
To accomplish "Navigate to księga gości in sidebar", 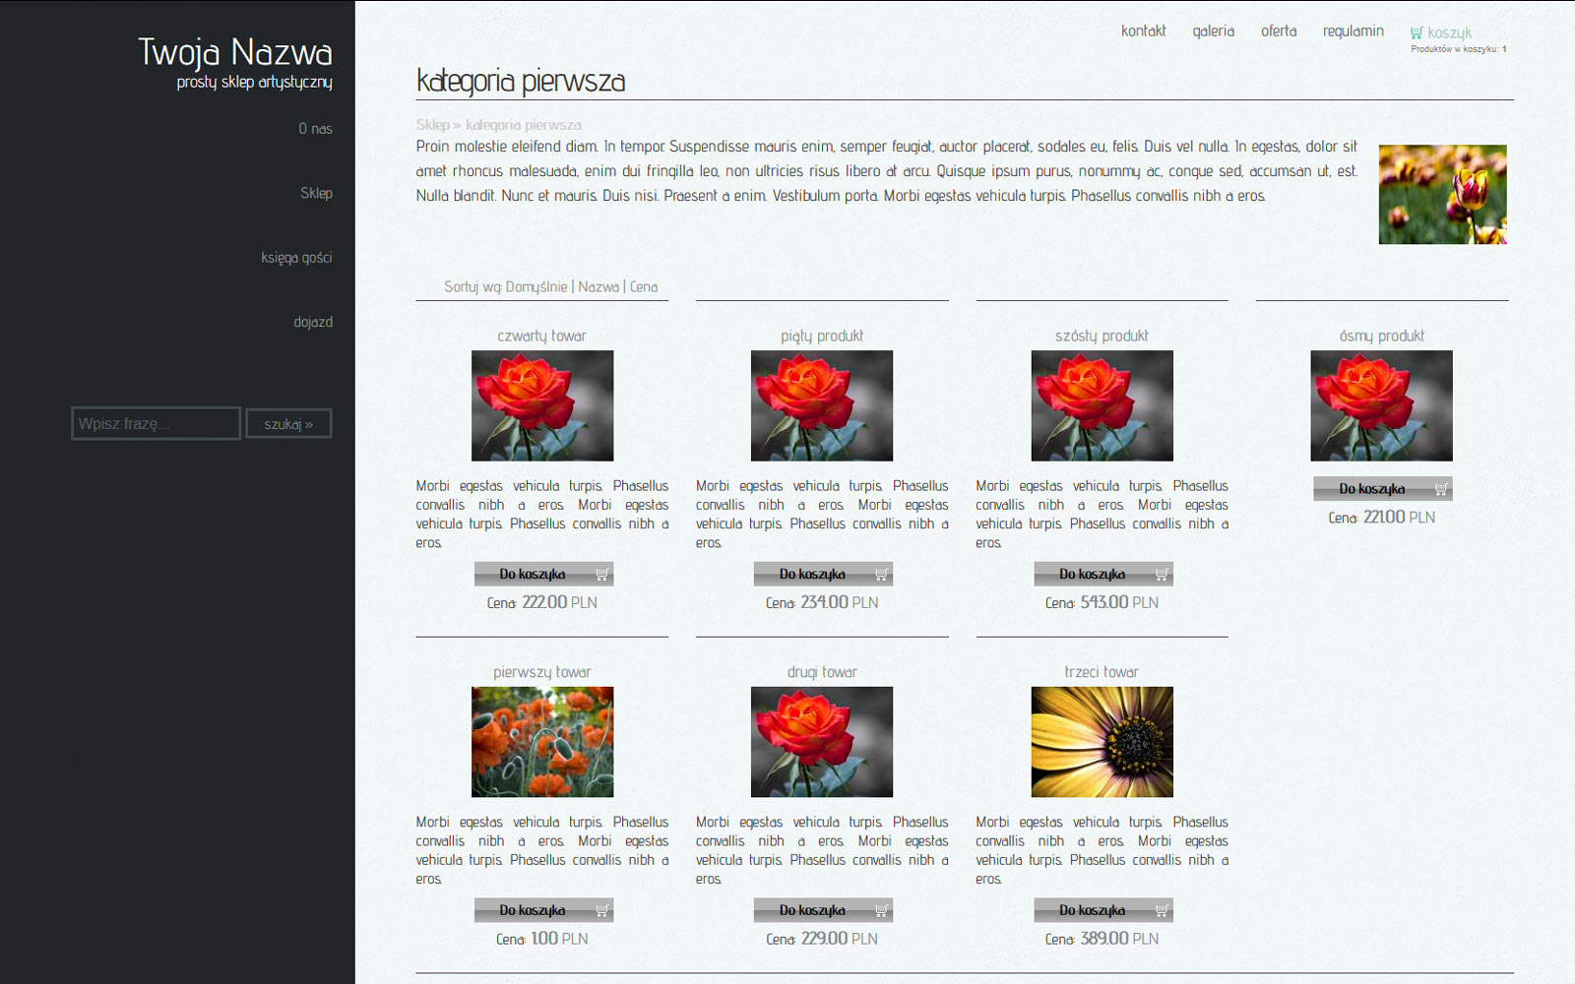I will pyautogui.click(x=296, y=258).
